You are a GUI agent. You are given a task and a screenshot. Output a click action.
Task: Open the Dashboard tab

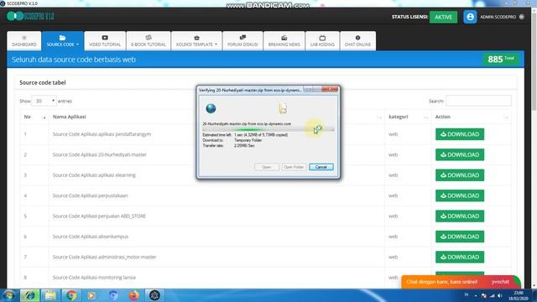(24, 41)
